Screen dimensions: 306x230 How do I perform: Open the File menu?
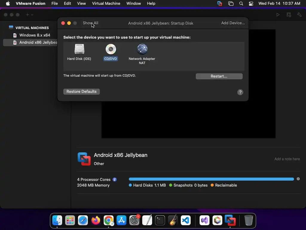pyautogui.click(x=54, y=3)
